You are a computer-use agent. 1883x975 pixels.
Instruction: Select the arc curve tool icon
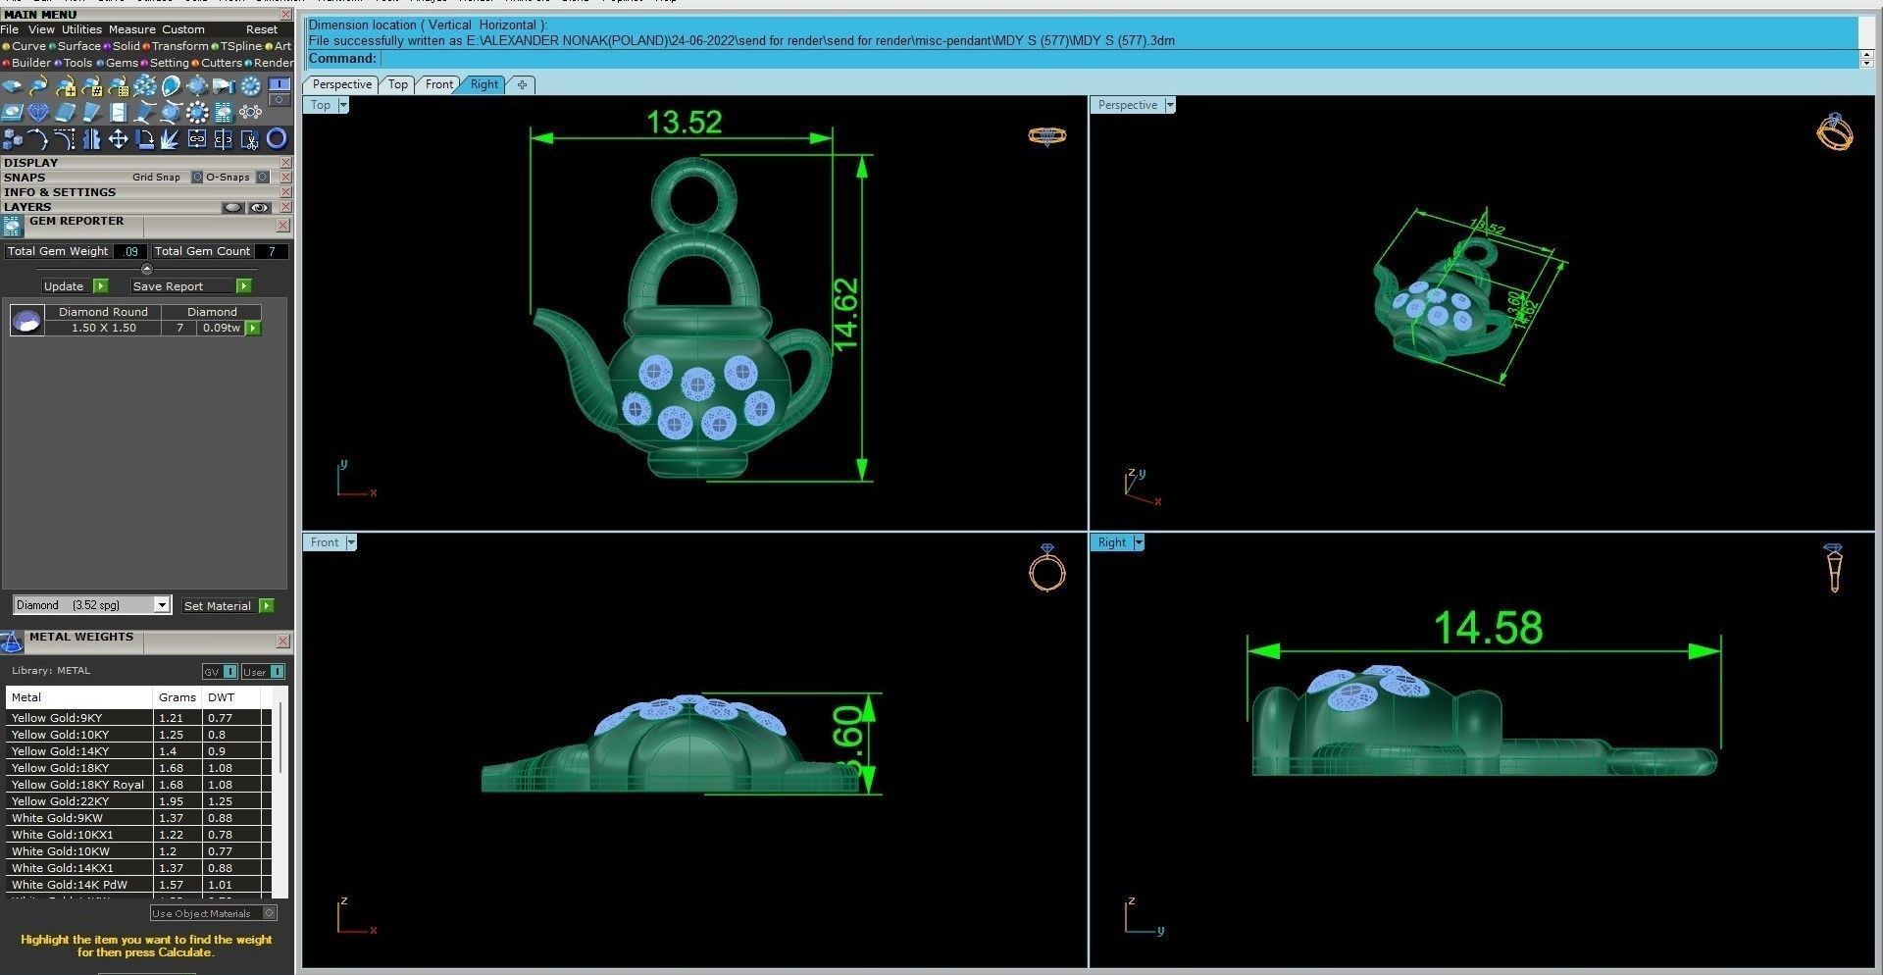[38, 139]
